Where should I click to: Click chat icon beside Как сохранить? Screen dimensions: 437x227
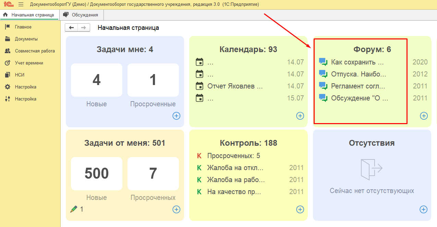[323, 62]
